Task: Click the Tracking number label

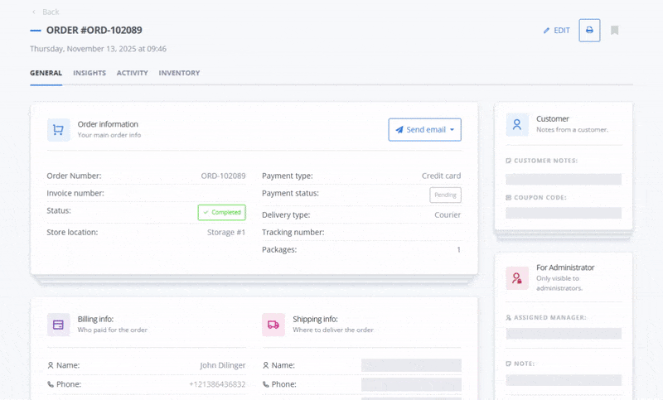Action: (293, 233)
